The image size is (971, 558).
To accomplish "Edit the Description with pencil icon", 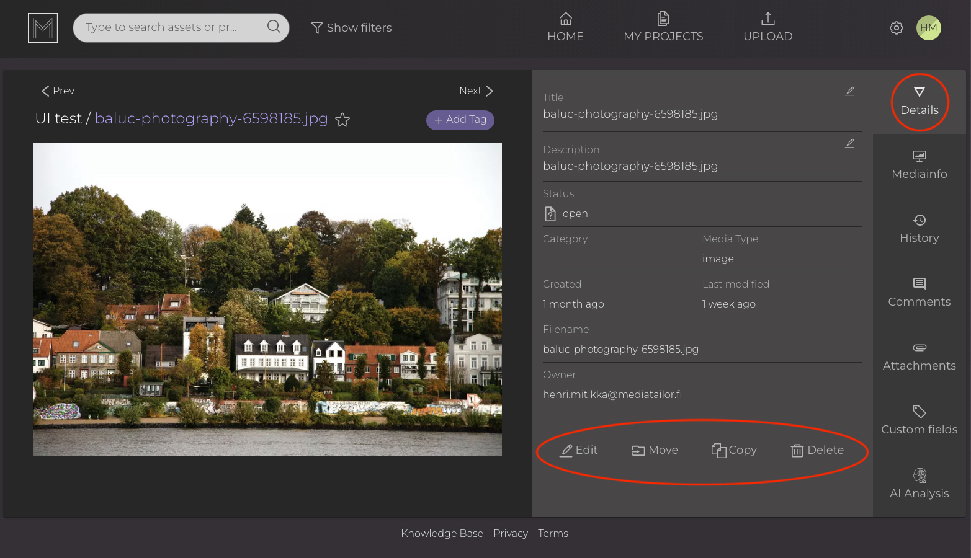I will point(849,143).
